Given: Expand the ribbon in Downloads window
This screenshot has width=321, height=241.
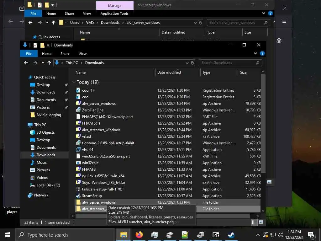Looking at the screenshot, I should tap(255, 53).
